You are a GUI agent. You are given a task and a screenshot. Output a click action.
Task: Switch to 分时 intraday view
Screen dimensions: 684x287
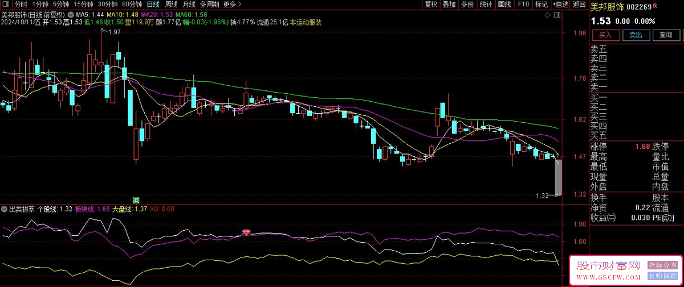[x=21, y=4]
